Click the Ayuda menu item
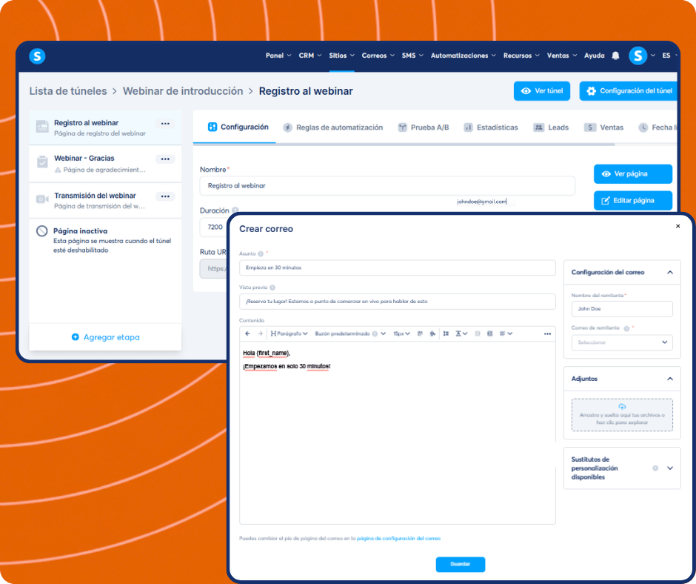696x584 pixels. [594, 56]
